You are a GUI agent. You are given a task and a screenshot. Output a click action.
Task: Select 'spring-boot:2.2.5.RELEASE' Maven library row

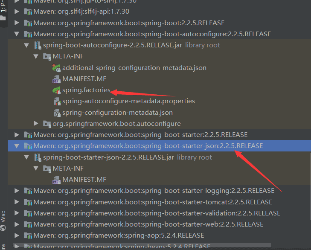pos(129,23)
